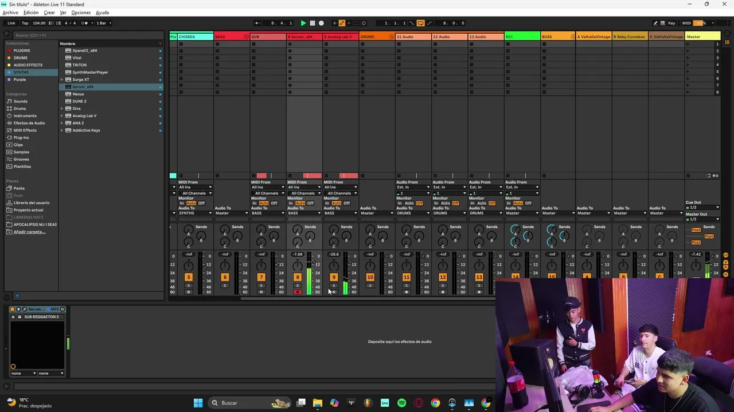Toggle the loop switch in transport
This screenshot has width=734, height=412.
(420, 23)
